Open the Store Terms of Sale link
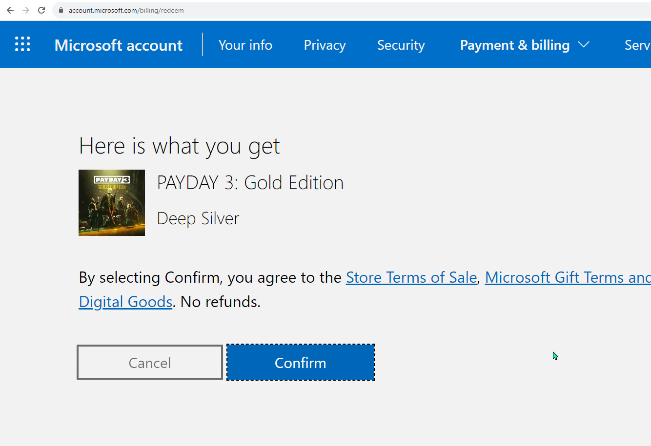Screen dimensions: 651x446 pyautogui.click(x=411, y=277)
